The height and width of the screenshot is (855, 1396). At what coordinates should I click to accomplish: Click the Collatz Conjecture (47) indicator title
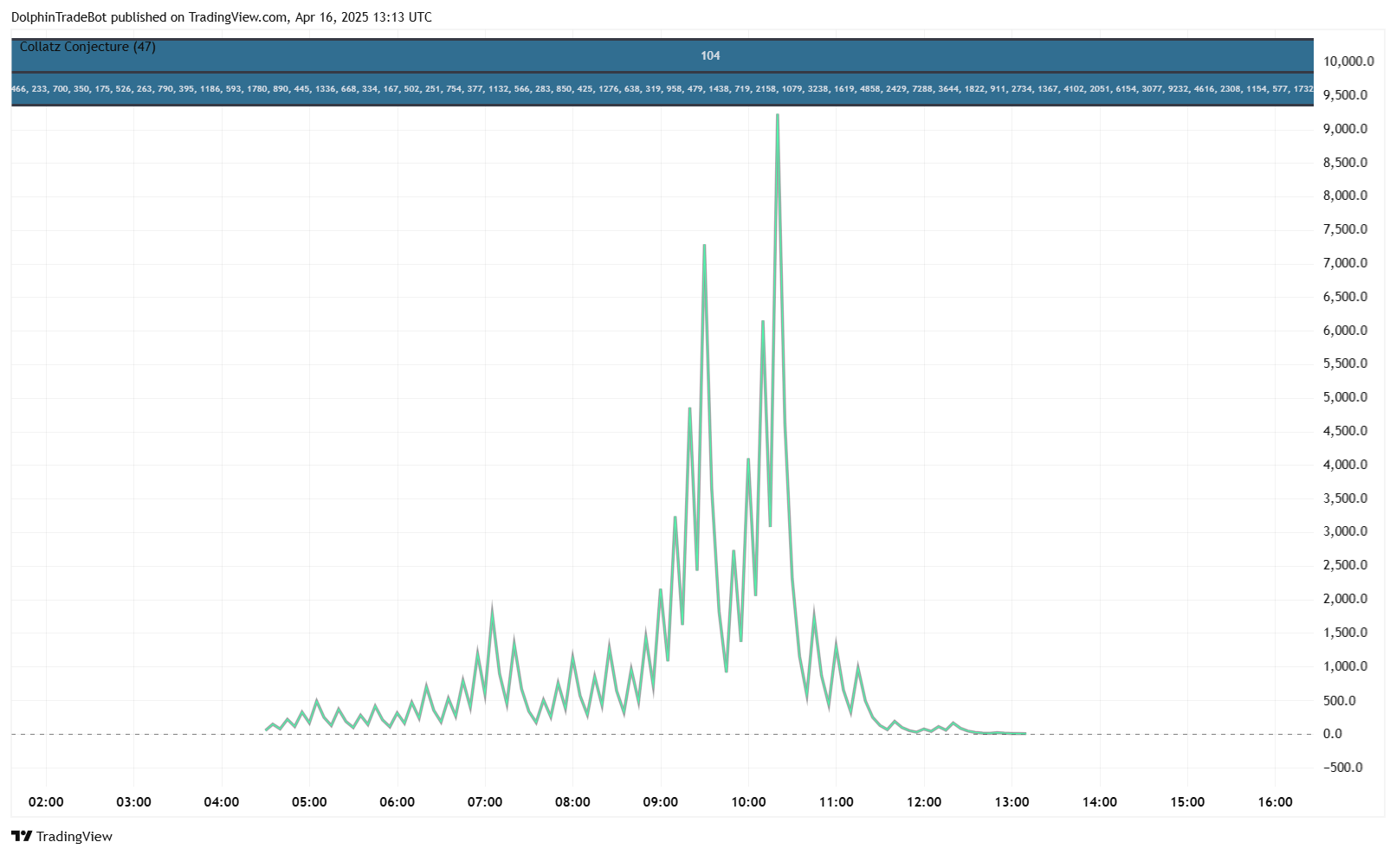[x=87, y=47]
